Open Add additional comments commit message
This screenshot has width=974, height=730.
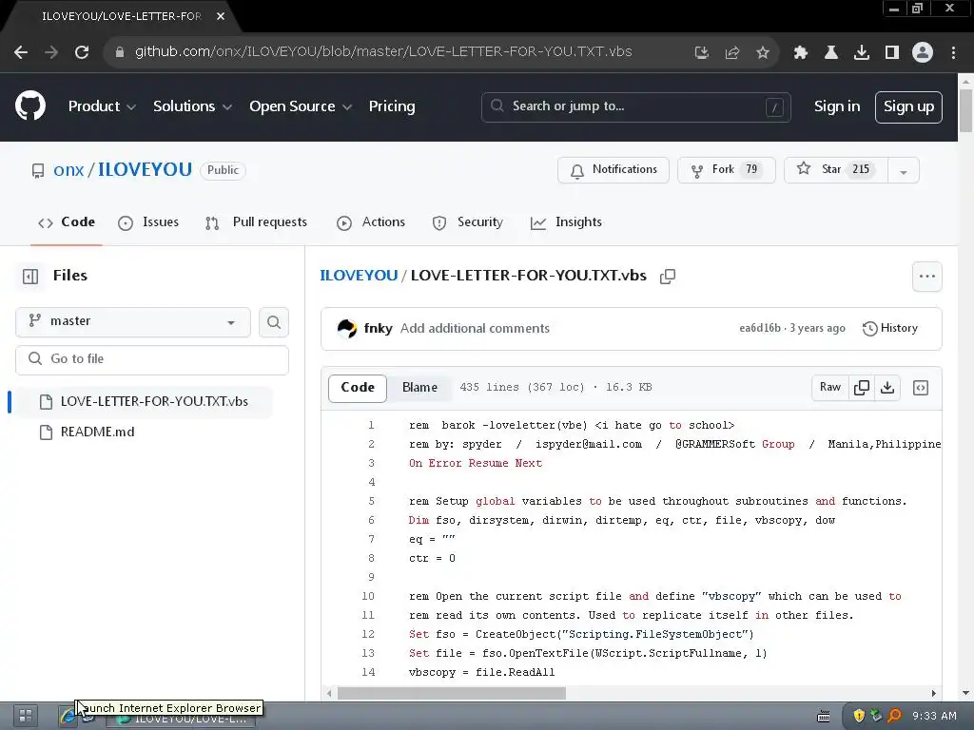(475, 328)
